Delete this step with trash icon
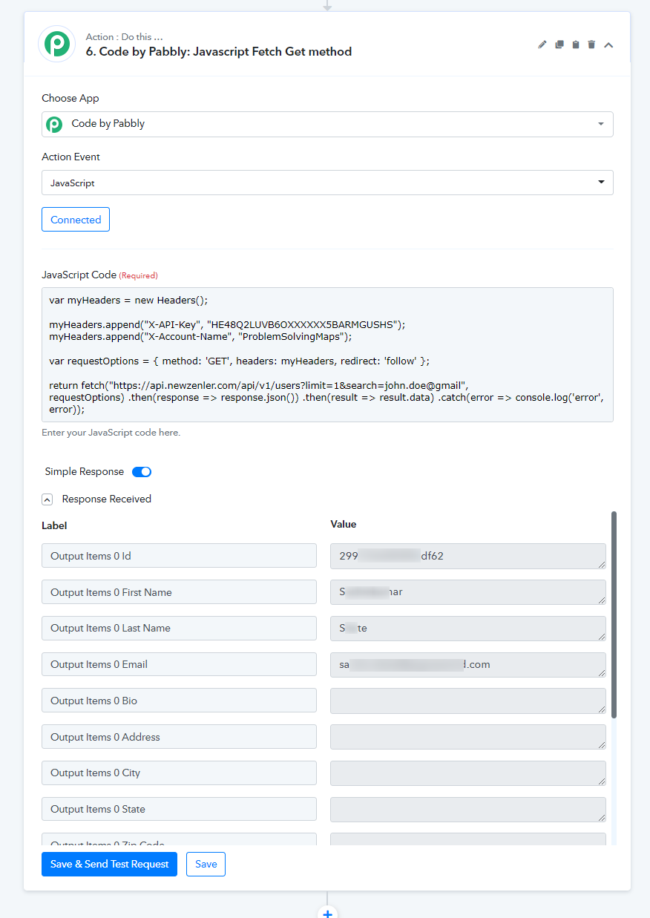650x918 pixels. click(591, 45)
